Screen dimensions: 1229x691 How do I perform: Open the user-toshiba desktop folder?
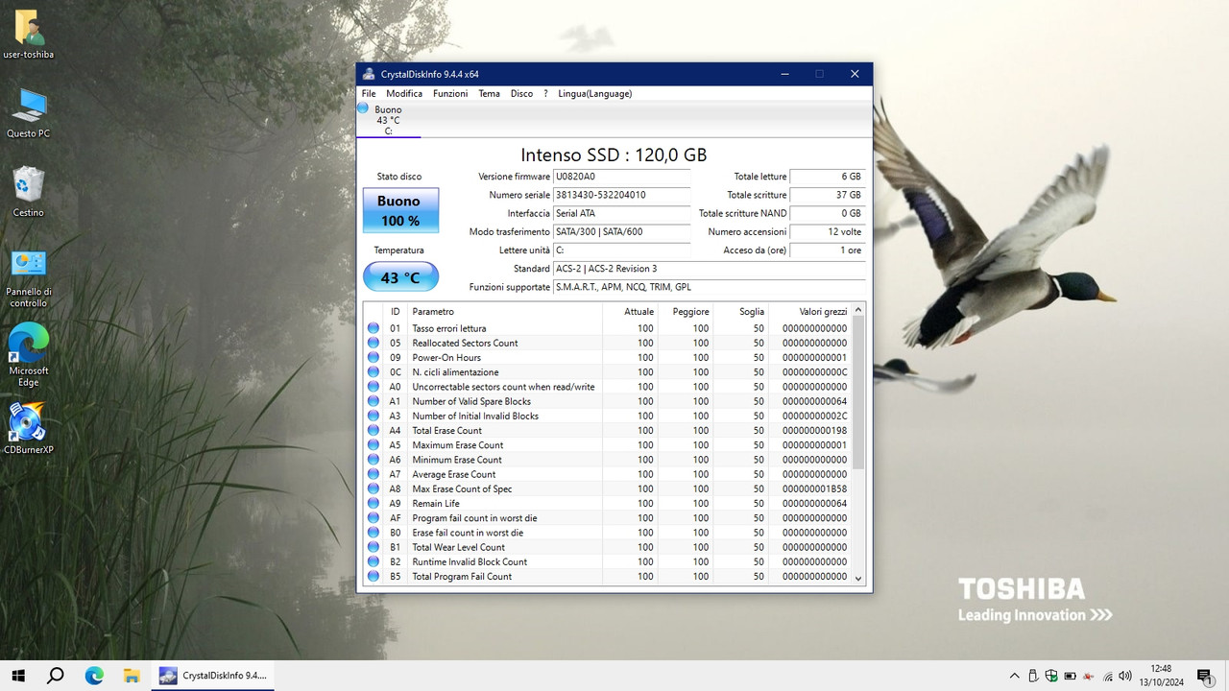click(29, 36)
